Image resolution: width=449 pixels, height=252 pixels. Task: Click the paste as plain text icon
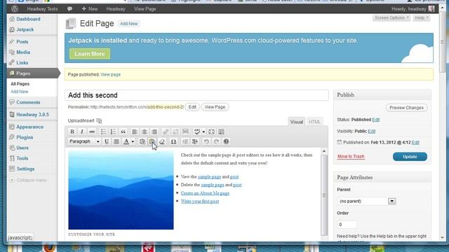pos(142,141)
